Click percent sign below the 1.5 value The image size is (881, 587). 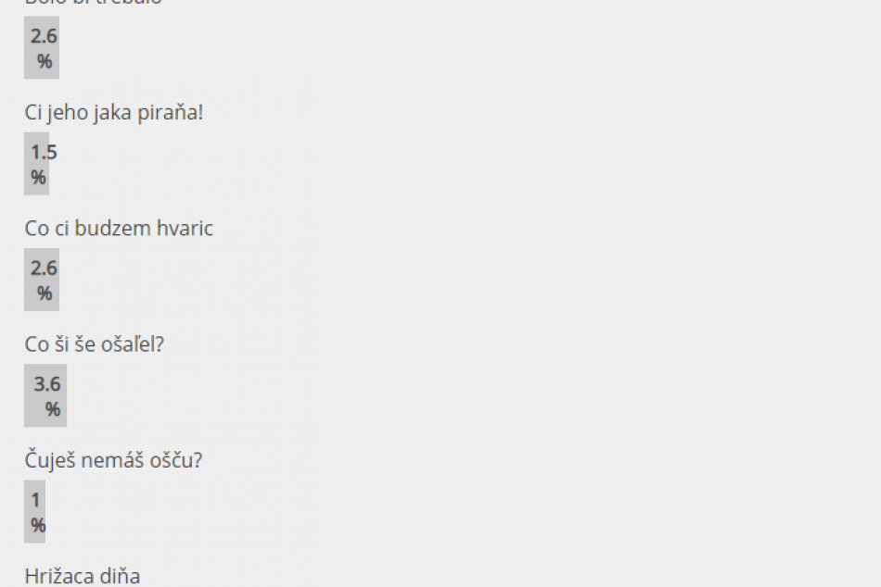(x=38, y=177)
